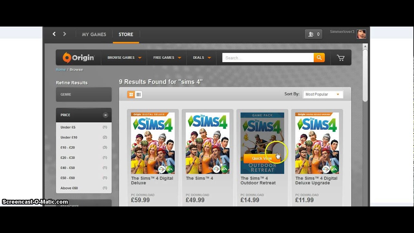Go back with the left arrow
414x233 pixels.
tap(54, 34)
